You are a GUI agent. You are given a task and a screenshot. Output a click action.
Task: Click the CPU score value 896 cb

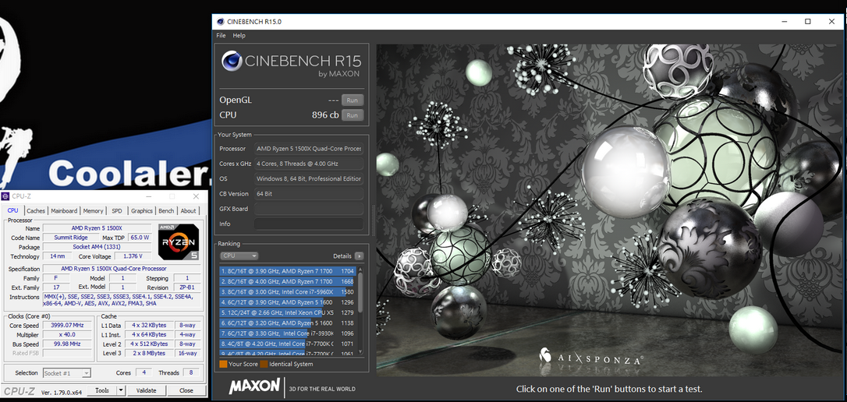[x=326, y=115]
